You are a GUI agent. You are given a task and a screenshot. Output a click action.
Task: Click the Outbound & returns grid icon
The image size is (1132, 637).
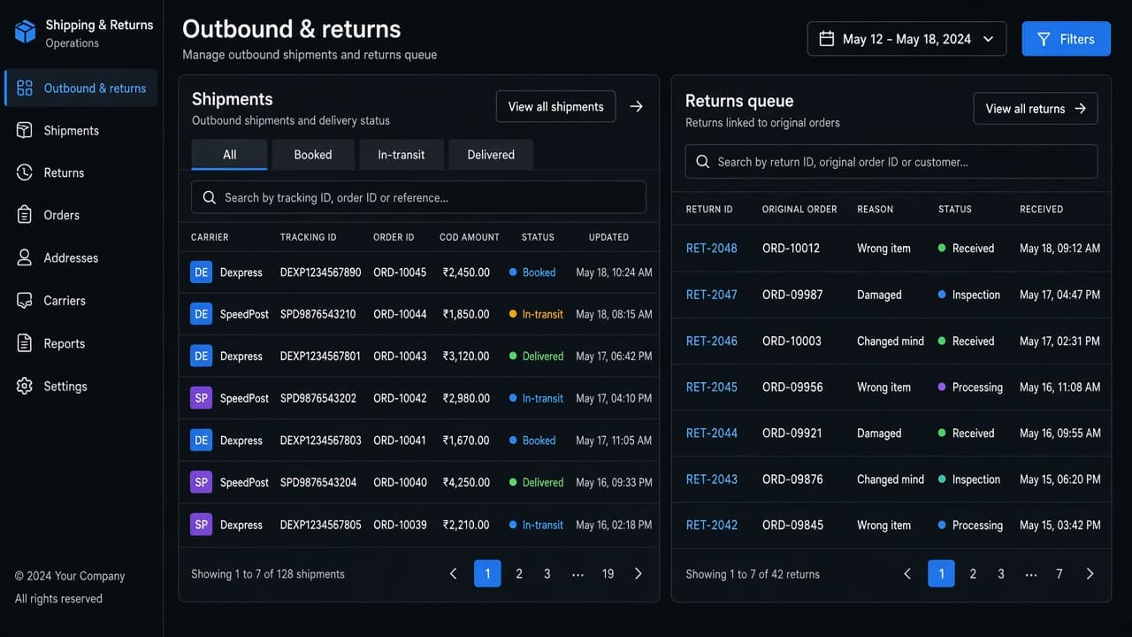pos(25,88)
